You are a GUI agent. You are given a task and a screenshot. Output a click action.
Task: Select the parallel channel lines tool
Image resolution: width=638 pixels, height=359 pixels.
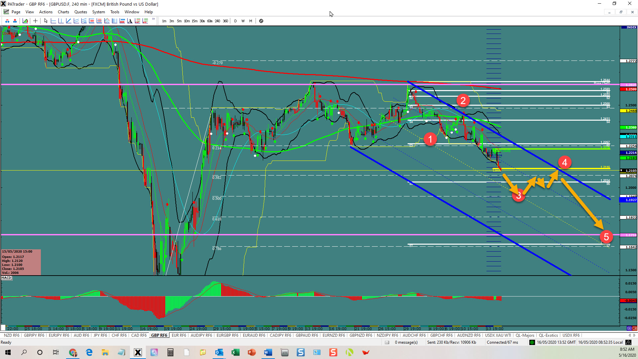pyautogui.click(x=76, y=21)
